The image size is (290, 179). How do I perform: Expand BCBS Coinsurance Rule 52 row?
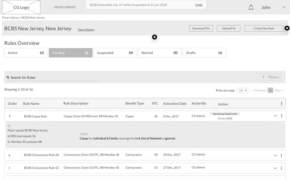pyautogui.click(x=275, y=168)
